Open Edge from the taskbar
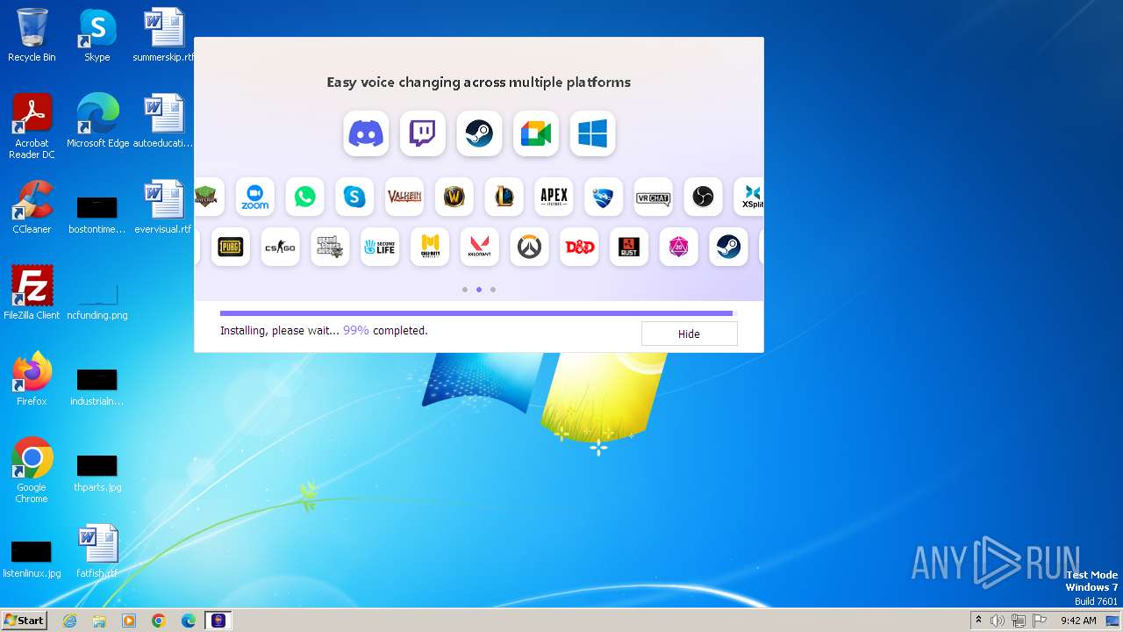Screen dimensions: 1123x632 (x=189, y=621)
